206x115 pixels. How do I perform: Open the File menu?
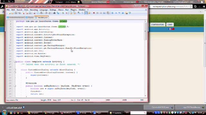tap(8, 10)
